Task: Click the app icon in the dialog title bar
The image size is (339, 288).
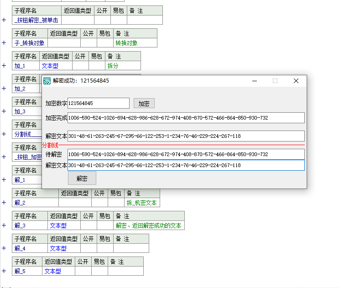Action: pos(47,81)
